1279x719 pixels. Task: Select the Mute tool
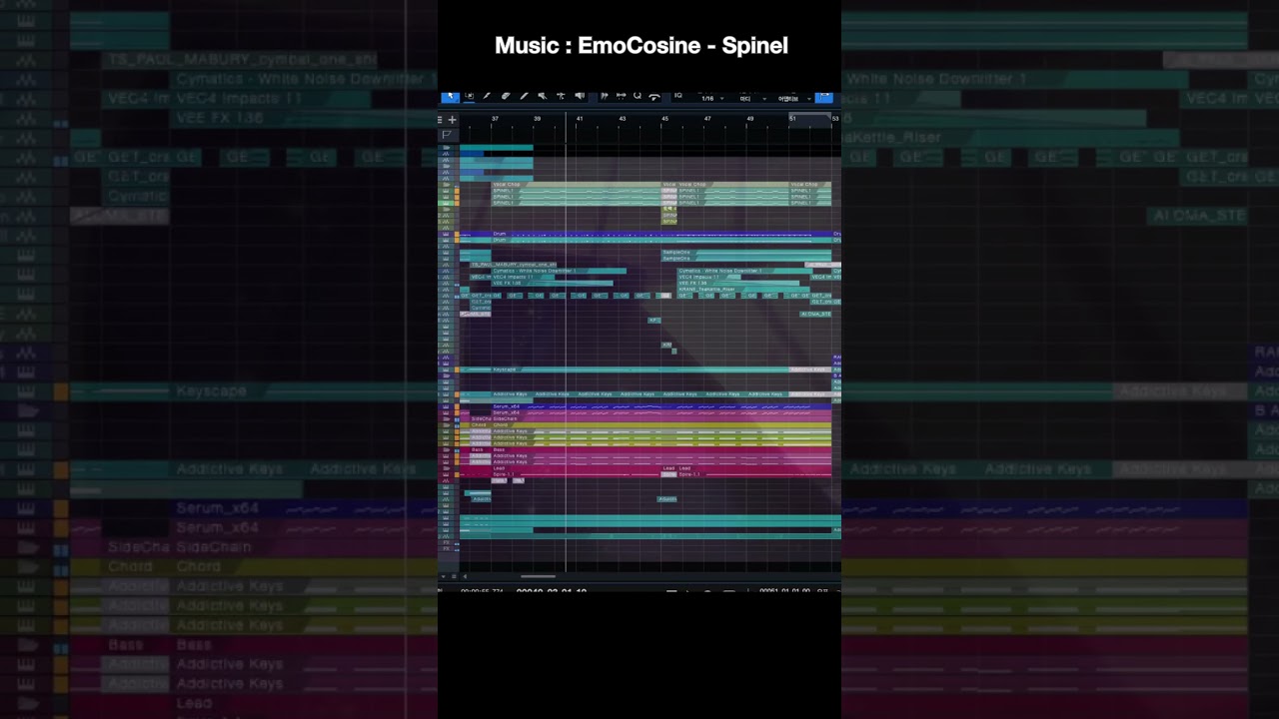542,97
